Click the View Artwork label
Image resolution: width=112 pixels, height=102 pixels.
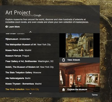click(x=74, y=60)
